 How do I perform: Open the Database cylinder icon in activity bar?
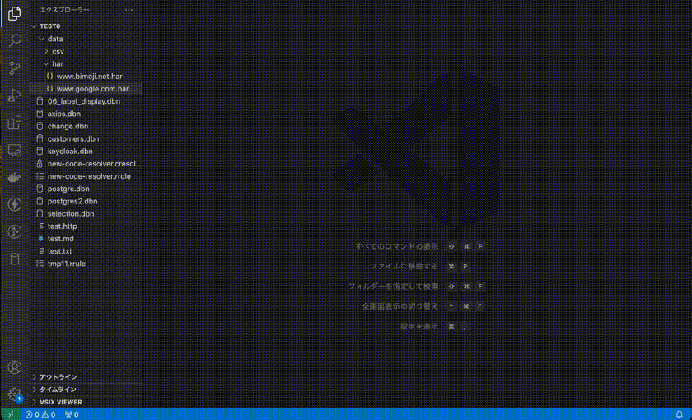(x=15, y=259)
